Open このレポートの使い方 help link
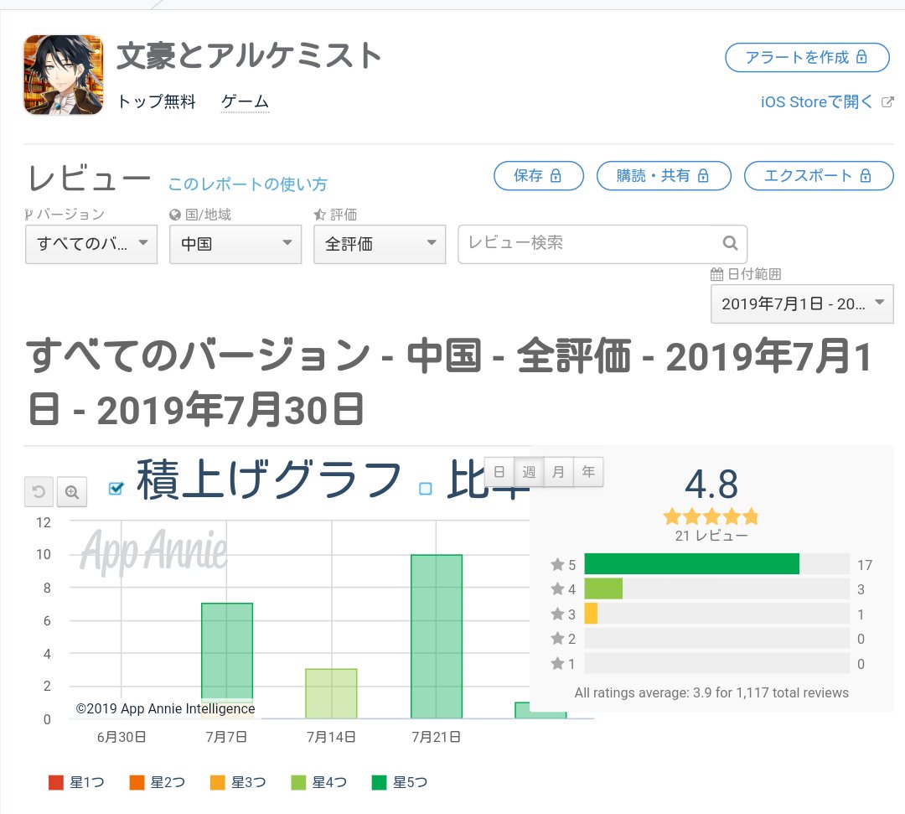The image size is (905, 814). pos(247,184)
